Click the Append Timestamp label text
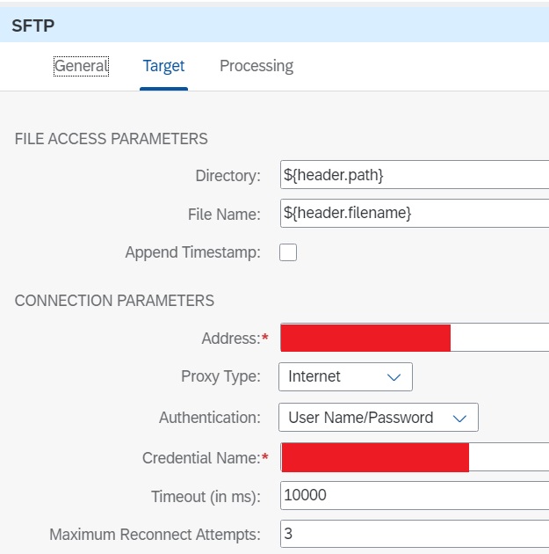The height and width of the screenshot is (554, 549). tap(192, 252)
